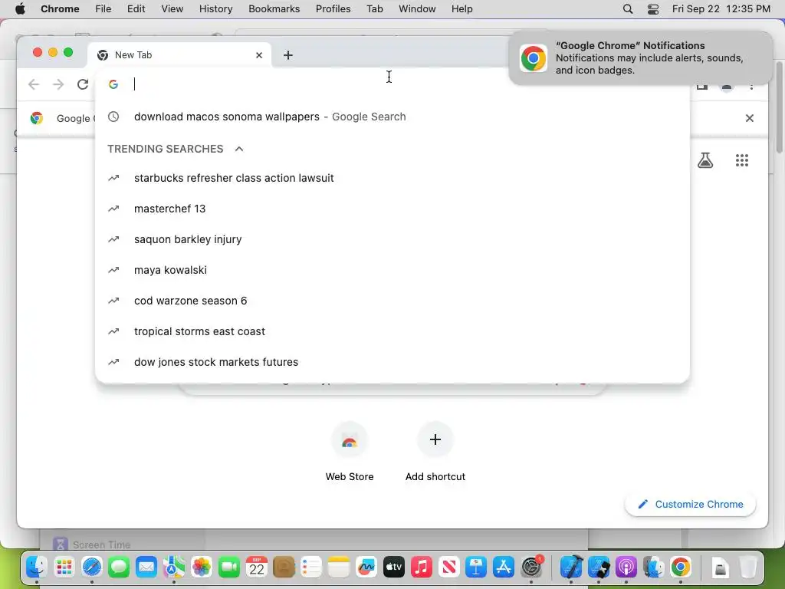
Task: Open Keynote from the Dock
Action: click(476, 567)
